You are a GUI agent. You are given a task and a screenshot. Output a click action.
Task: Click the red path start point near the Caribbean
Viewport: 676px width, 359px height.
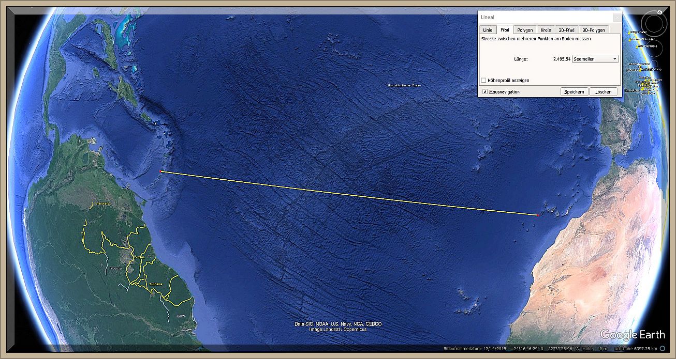161,171
